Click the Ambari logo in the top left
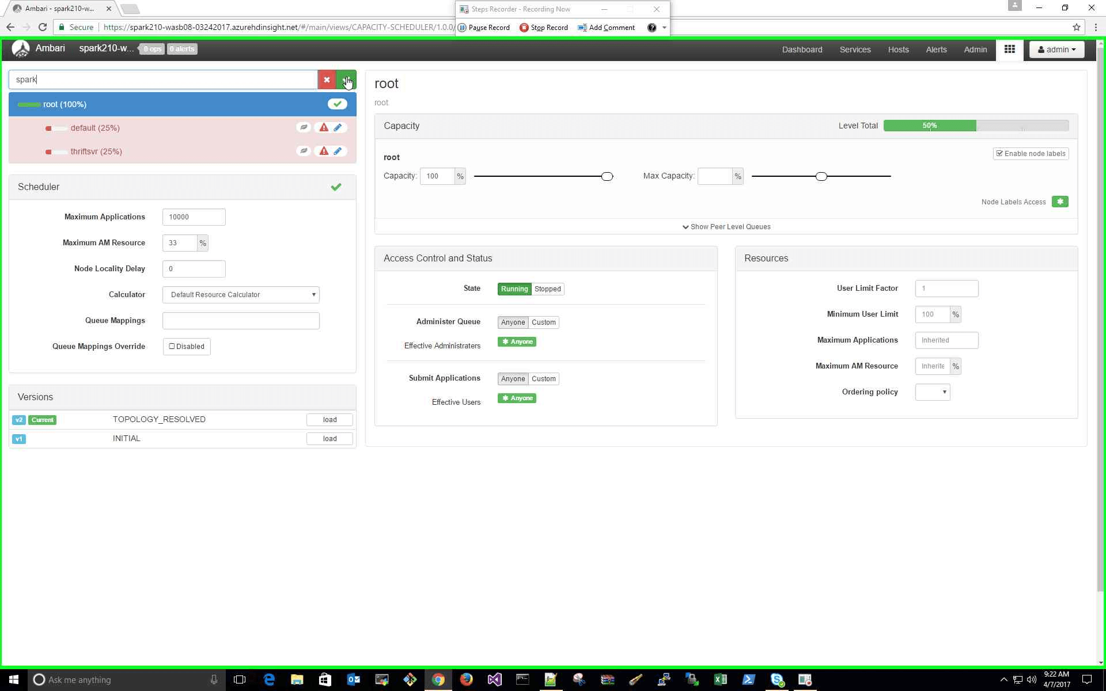Viewport: 1106px width, 691px height. (x=21, y=49)
